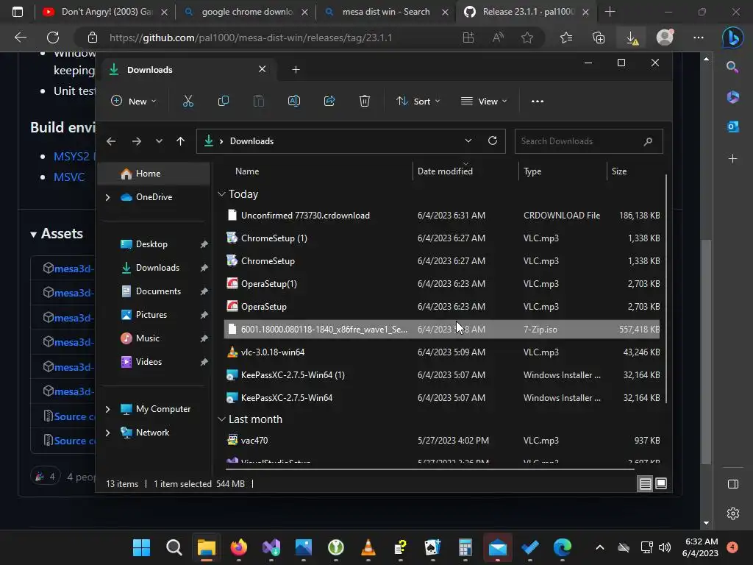Screen dimensions: 753x565
Task: Go back with Explorer's back arrow
Action: (111, 141)
